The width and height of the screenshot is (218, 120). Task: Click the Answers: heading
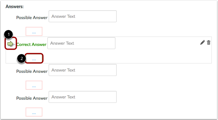click(15, 7)
